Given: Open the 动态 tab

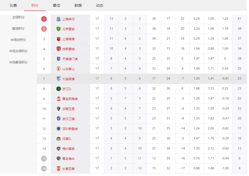Looking at the screenshot, I should 100,5.
